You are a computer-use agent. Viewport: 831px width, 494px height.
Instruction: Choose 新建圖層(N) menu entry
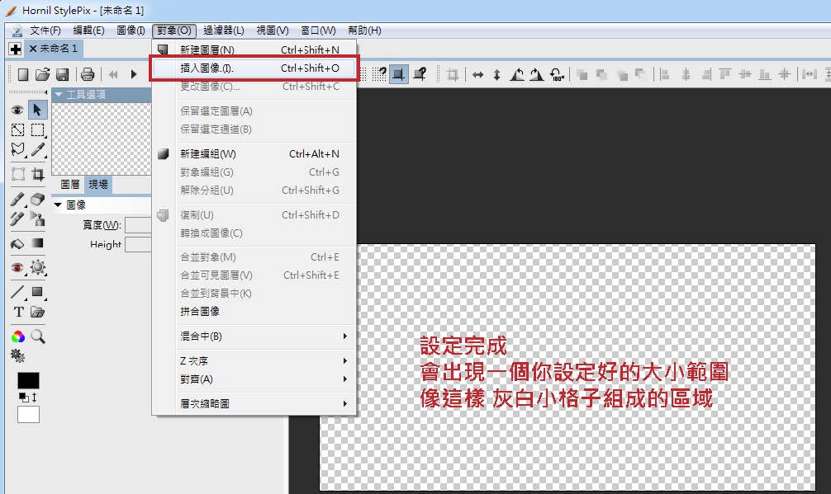click(x=254, y=49)
